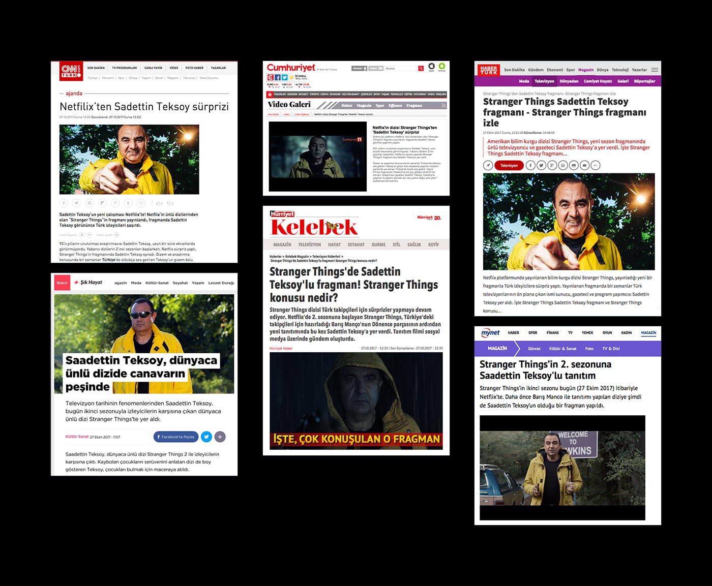Viewport: 712px width, 586px height.
Task: Select the Magazin tab in Video Galeri
Action: point(364,106)
